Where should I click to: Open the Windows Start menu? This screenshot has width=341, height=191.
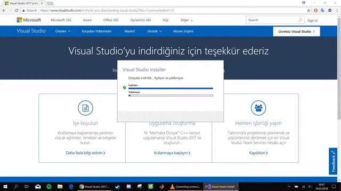click(x=5, y=186)
